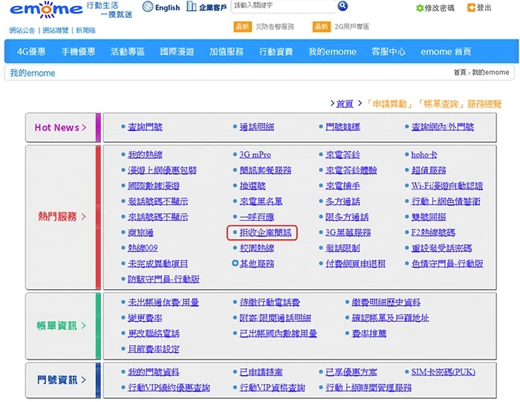Expand the 門號資訊 category

pyautogui.click(x=62, y=380)
